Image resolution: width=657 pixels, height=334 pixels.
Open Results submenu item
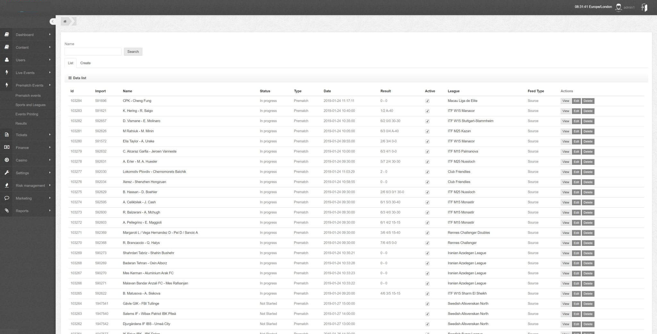click(x=21, y=123)
